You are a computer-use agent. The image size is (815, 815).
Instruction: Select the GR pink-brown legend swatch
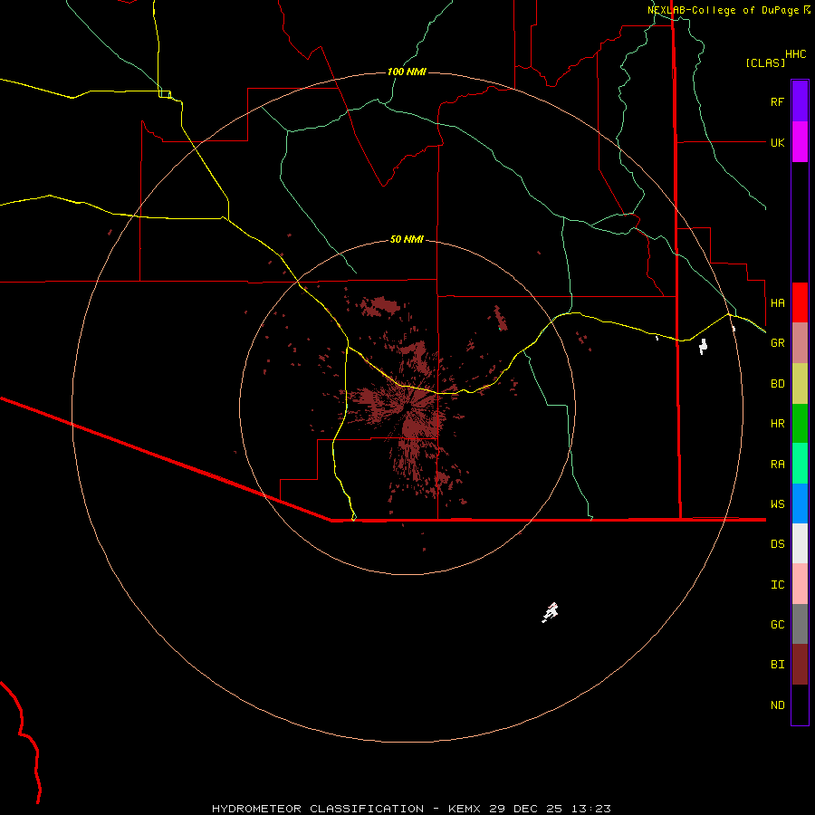click(800, 343)
